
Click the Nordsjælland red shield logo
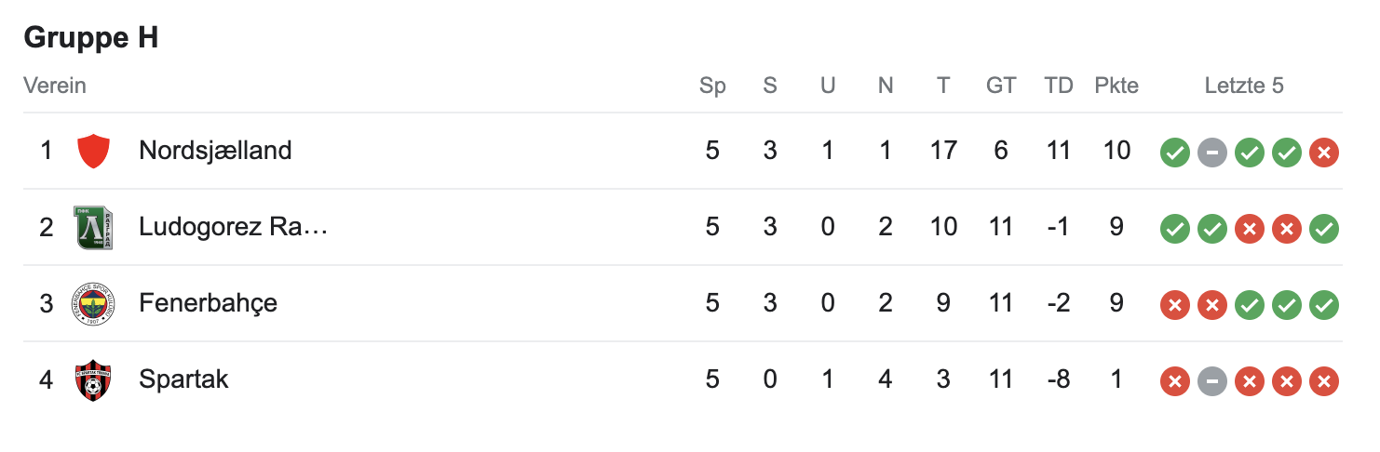[x=93, y=151]
